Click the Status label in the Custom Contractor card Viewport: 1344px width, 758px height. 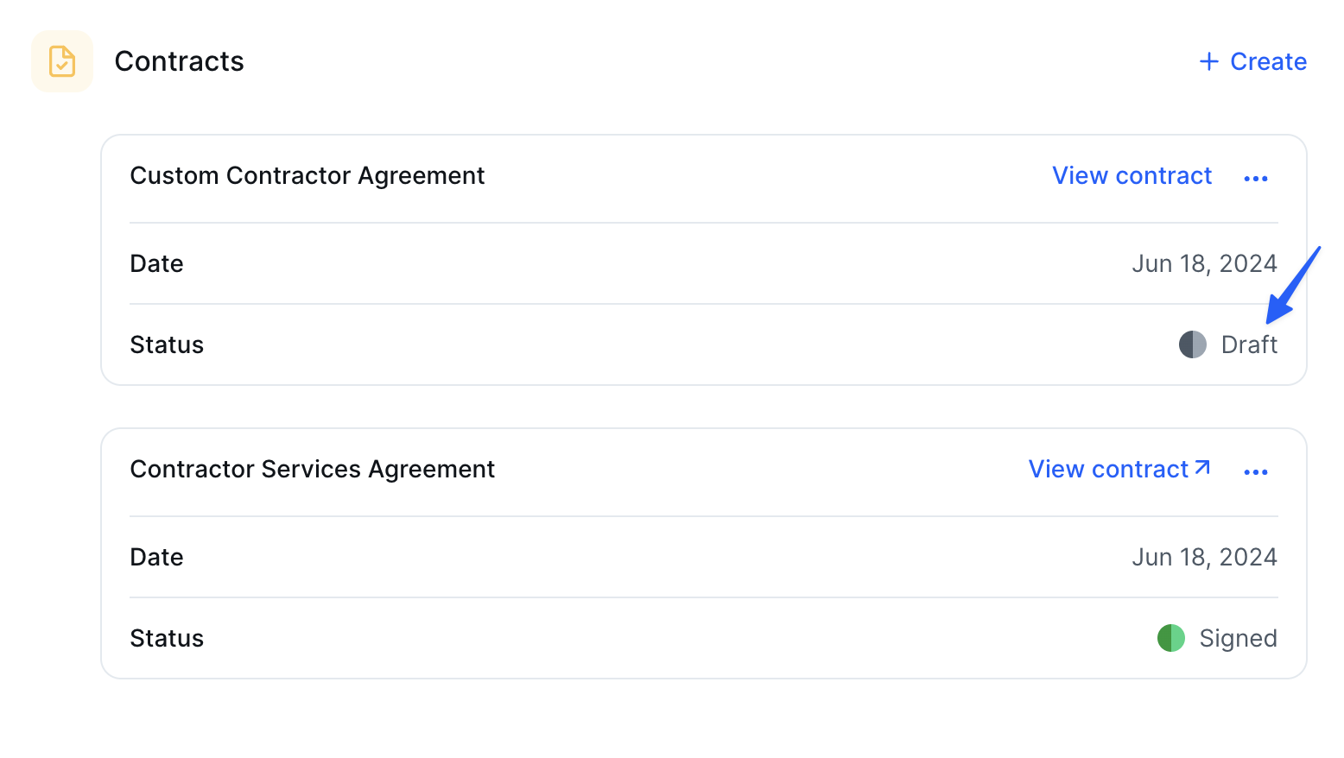pyautogui.click(x=167, y=344)
